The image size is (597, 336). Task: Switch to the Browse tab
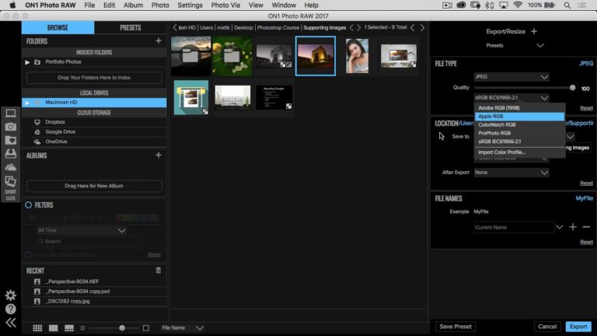pos(58,28)
